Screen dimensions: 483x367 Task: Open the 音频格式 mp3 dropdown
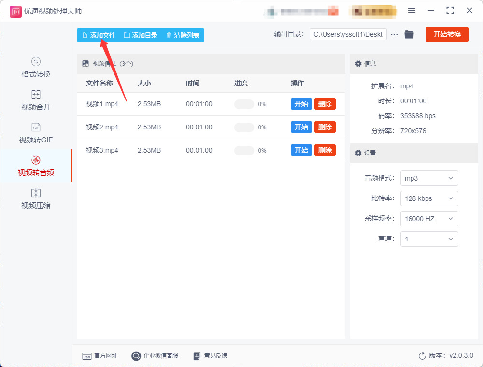coord(429,178)
